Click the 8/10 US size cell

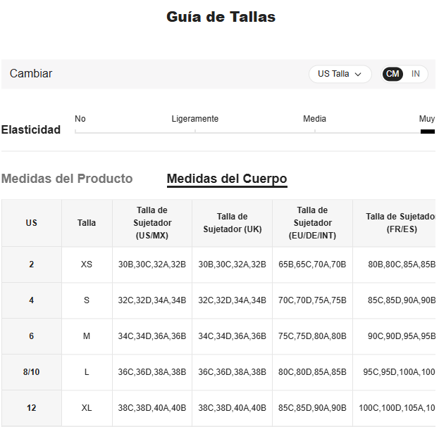pos(32,372)
